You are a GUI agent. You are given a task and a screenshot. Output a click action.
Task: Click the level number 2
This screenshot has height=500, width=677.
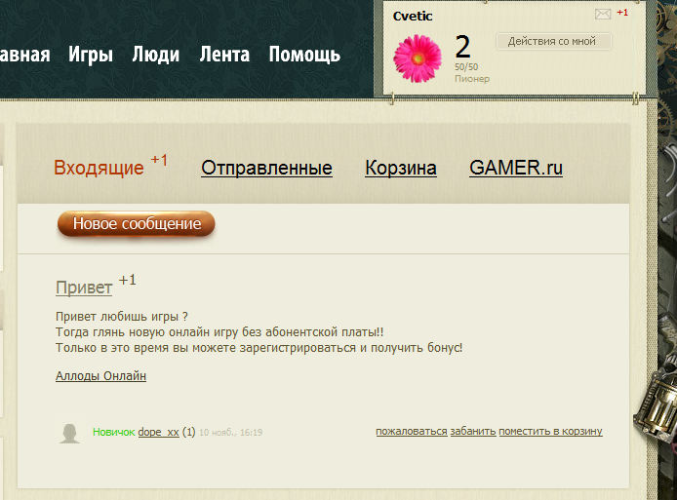tap(462, 47)
